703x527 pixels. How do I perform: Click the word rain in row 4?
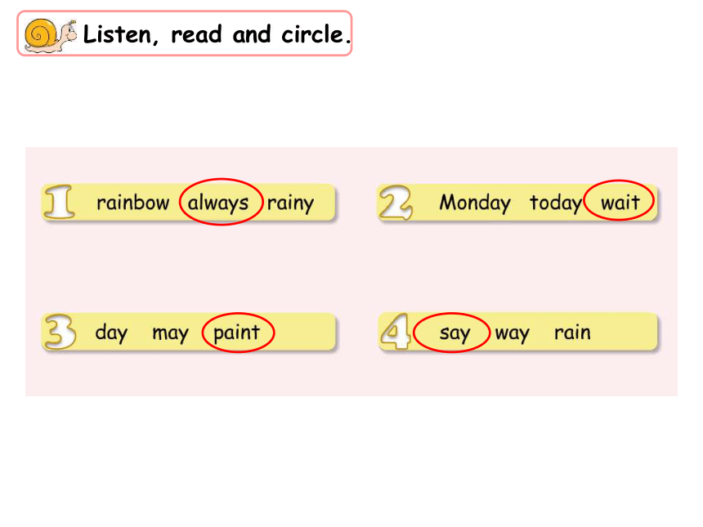tap(572, 333)
